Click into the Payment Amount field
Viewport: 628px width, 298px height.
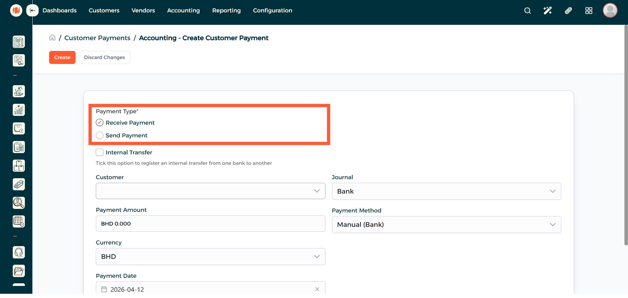click(210, 224)
